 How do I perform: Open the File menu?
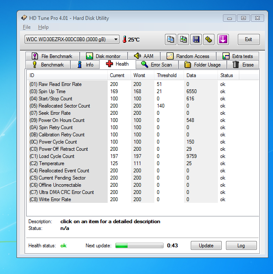click(27, 27)
